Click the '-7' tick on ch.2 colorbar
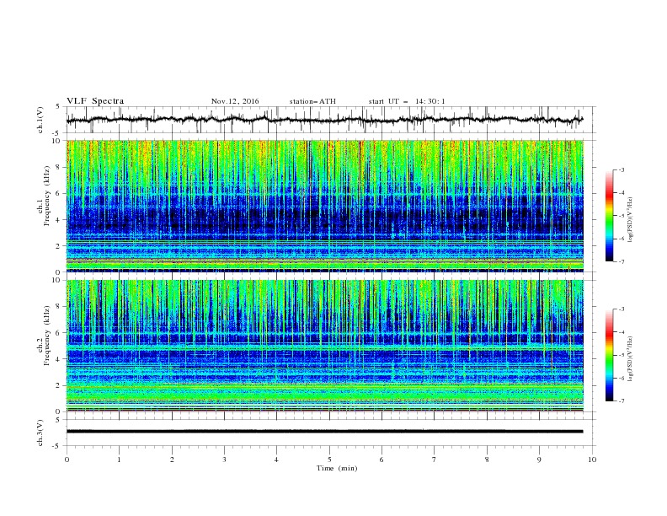The width and height of the screenshot is (667, 516). 621,401
